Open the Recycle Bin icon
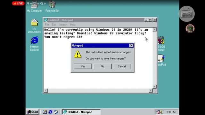205x115 pixels. click(x=52, y=6)
